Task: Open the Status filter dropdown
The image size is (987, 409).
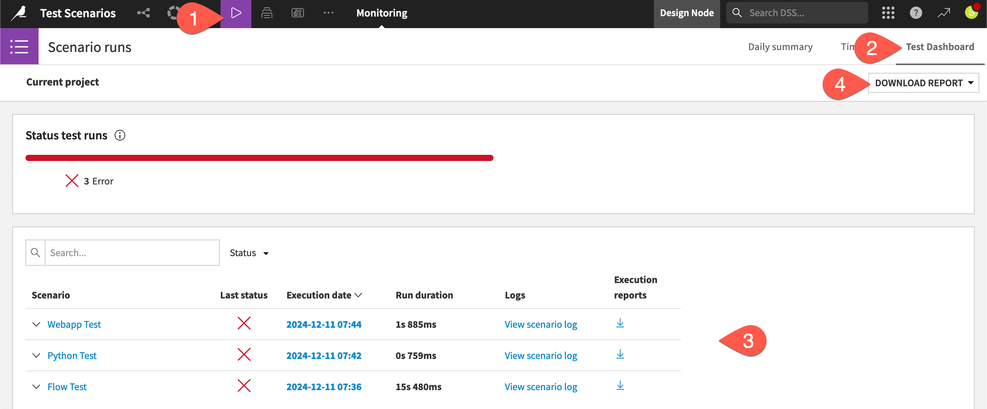Action: click(249, 253)
